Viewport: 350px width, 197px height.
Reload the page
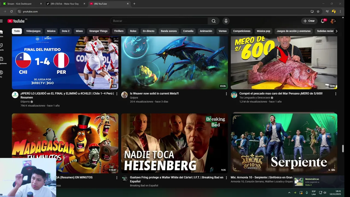point(11,11)
